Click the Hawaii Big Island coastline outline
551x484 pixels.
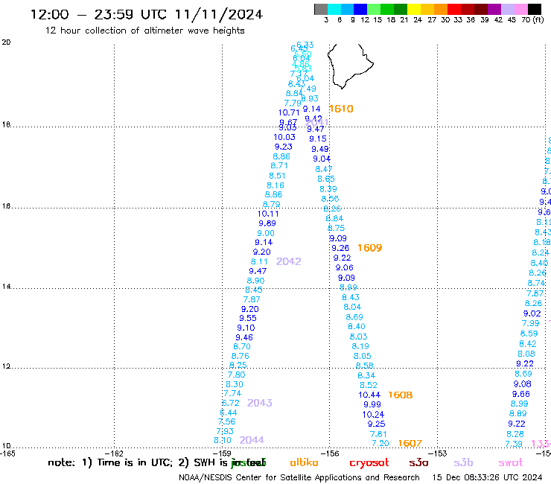point(350,66)
